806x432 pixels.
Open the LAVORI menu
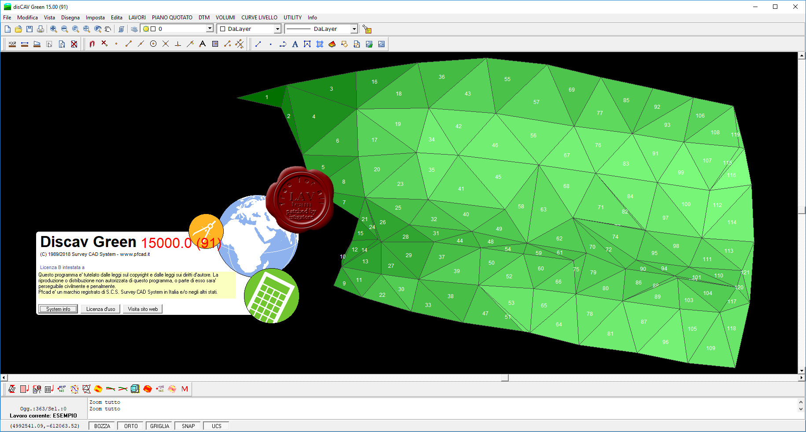click(137, 18)
